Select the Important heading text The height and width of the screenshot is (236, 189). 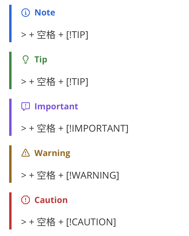(56, 107)
